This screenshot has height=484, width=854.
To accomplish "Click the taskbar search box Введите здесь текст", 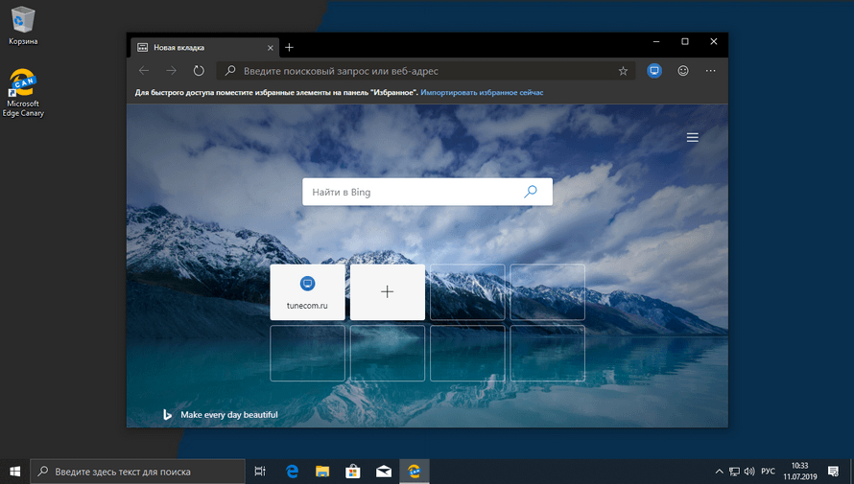I will (x=137, y=472).
